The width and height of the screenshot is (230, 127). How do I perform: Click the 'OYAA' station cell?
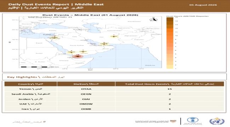(x=86, y=89)
